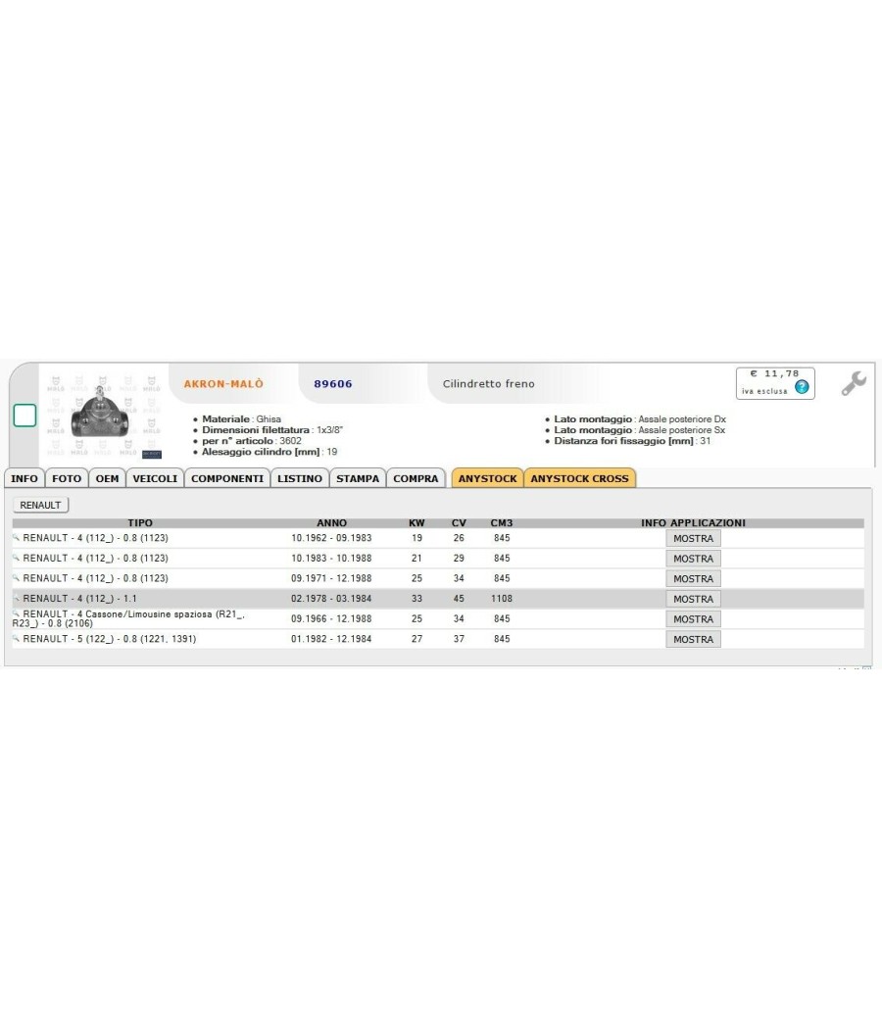Click MOSTRA for the 19 KW row
882x1029 pixels.
coord(693,538)
